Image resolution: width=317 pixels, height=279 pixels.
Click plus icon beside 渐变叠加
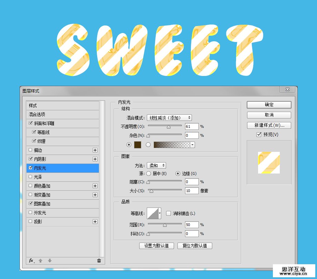click(x=95, y=195)
